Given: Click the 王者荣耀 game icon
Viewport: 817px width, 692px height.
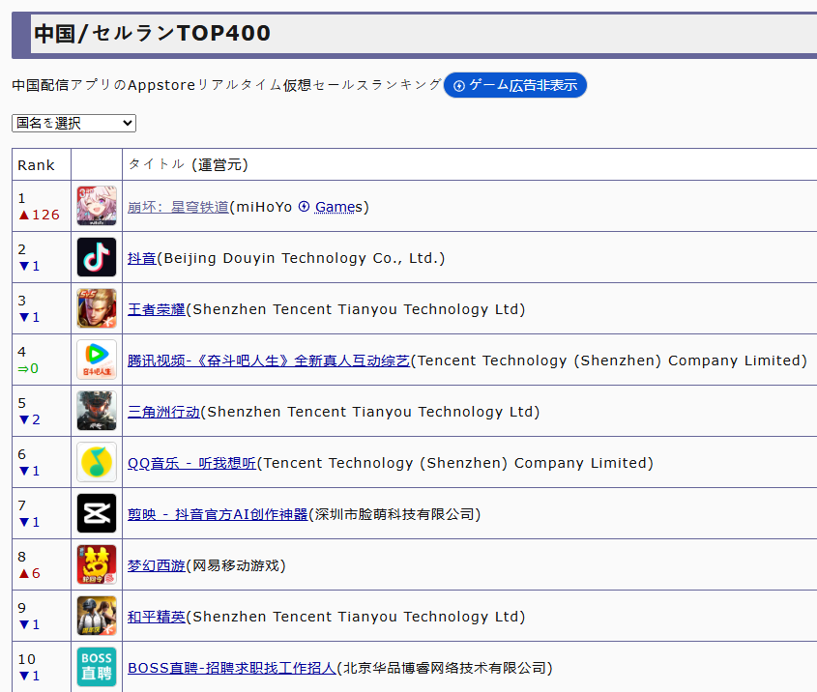Looking at the screenshot, I should [x=97, y=308].
